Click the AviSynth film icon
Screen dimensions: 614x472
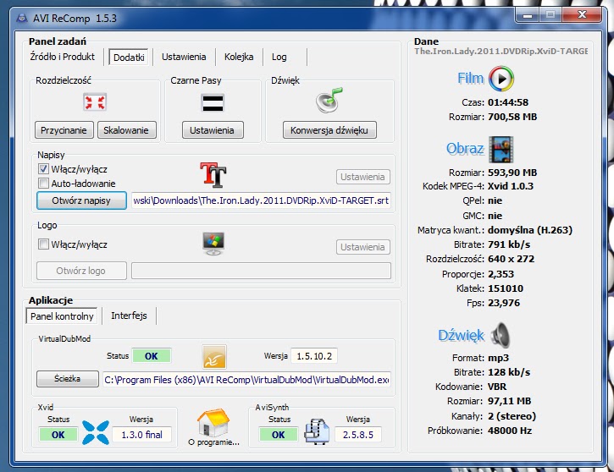pos(317,431)
